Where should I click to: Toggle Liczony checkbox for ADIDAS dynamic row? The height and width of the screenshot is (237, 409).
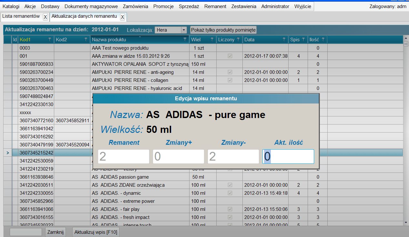pos(230,193)
